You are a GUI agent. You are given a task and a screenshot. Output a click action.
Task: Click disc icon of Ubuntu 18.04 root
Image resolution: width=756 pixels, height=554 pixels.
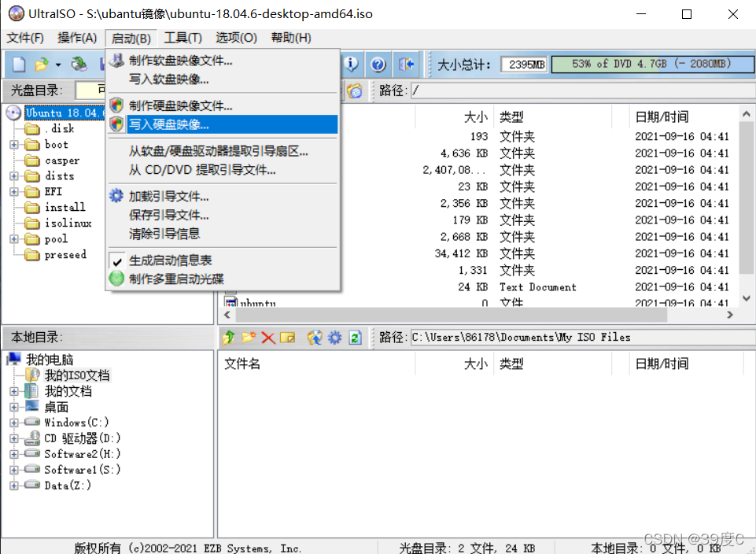pyautogui.click(x=13, y=113)
